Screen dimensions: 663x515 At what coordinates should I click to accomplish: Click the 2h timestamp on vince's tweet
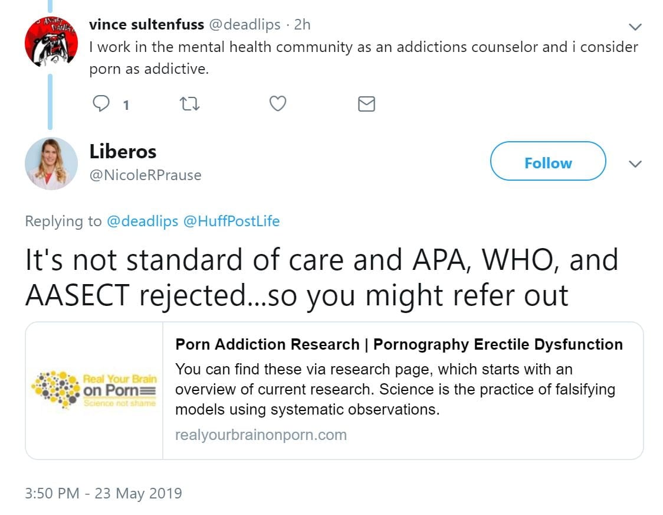[302, 25]
